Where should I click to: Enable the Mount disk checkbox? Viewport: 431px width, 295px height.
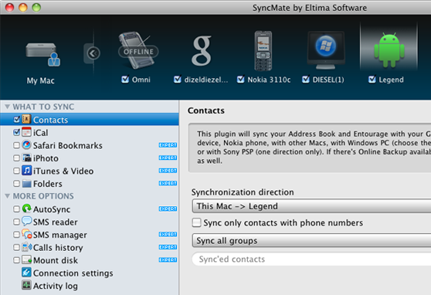pos(16,259)
